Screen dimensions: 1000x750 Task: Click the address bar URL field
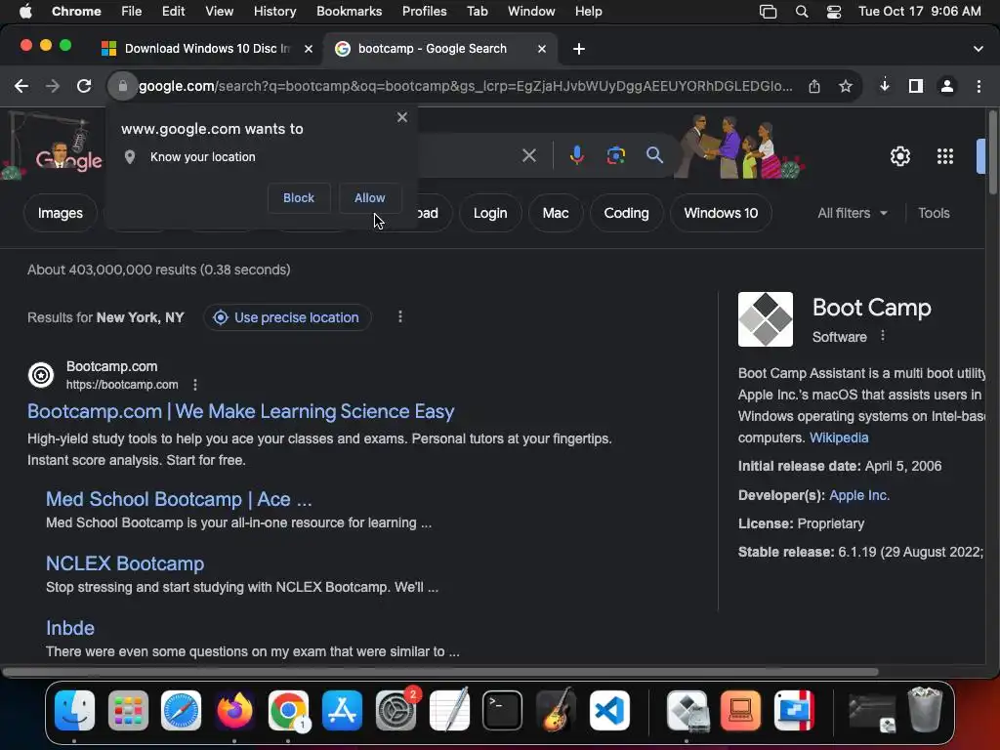(466, 86)
